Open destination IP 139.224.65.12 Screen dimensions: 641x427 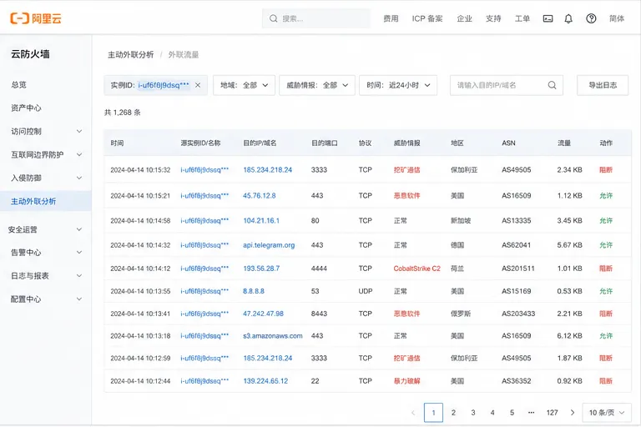click(x=265, y=381)
